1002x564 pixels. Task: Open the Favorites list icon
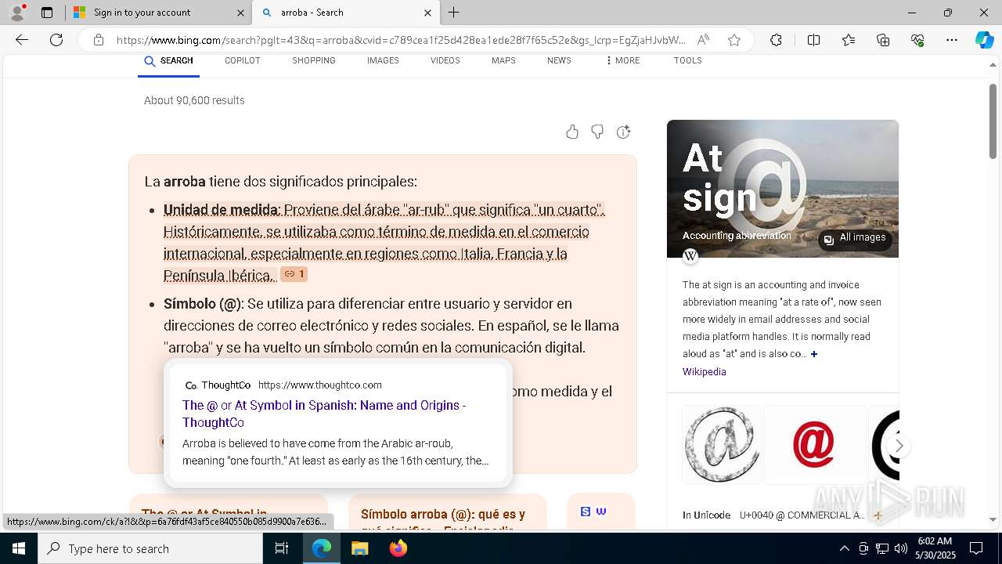[849, 40]
